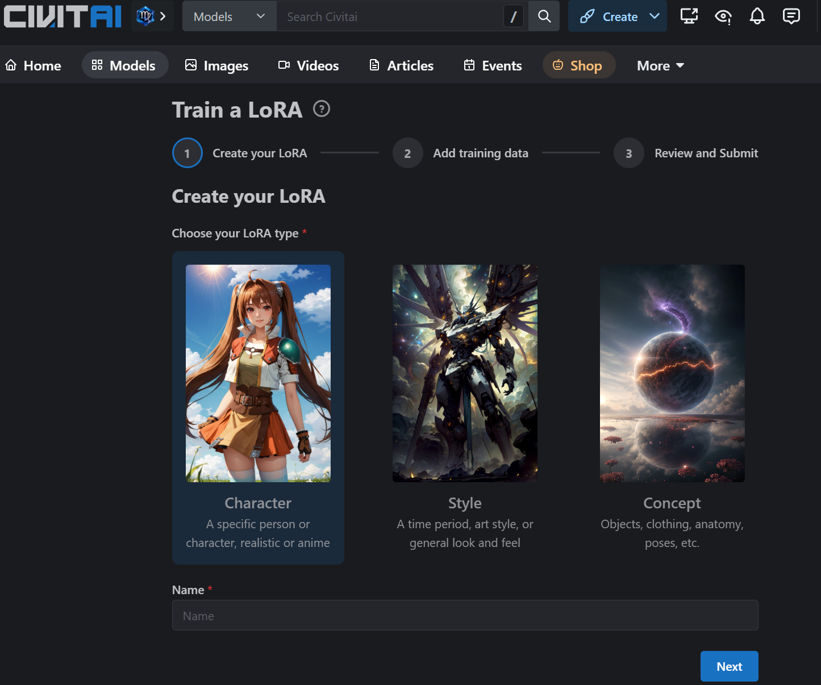Click the 'Create your LoRA' step label
This screenshot has height=685, width=821.
pyautogui.click(x=260, y=153)
